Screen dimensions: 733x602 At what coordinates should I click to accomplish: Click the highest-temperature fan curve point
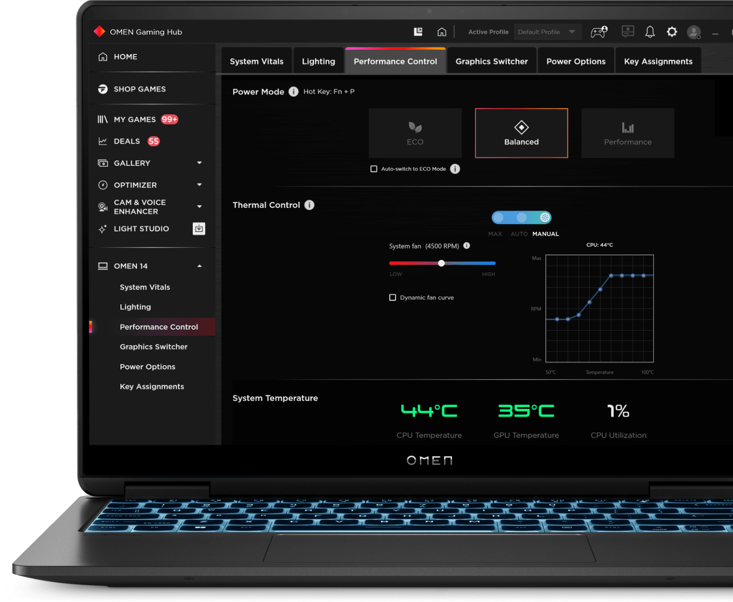click(644, 276)
